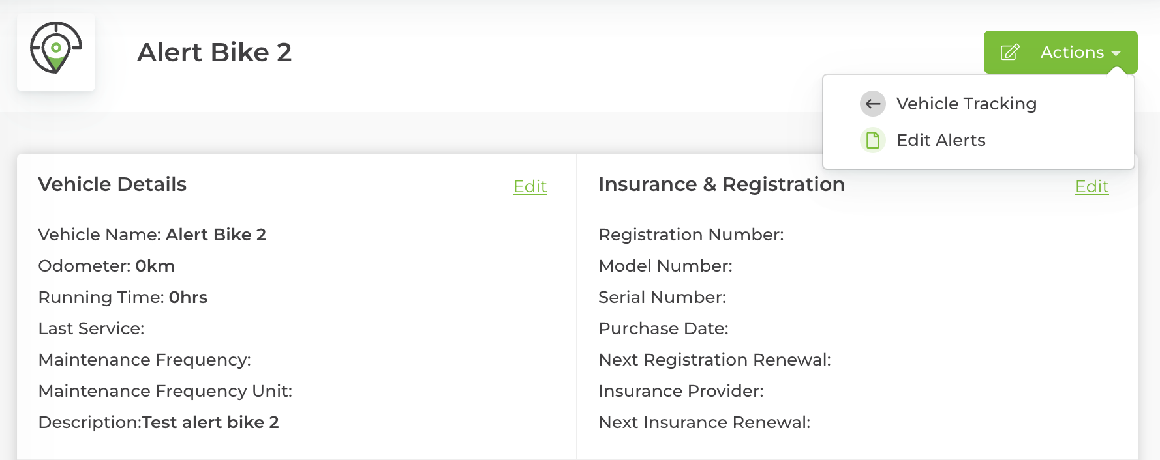Click the Maintenance Frequency Unit label
The width and height of the screenshot is (1160, 460).
pyautogui.click(x=165, y=391)
